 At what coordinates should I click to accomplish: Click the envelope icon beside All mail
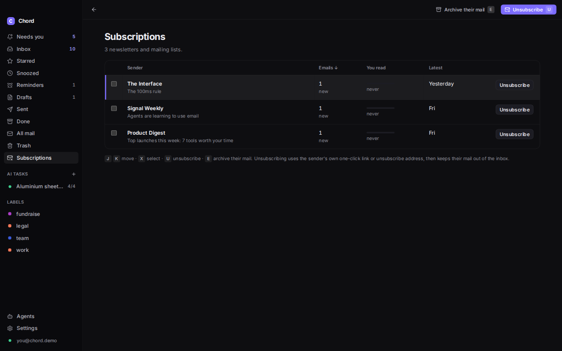click(10, 133)
